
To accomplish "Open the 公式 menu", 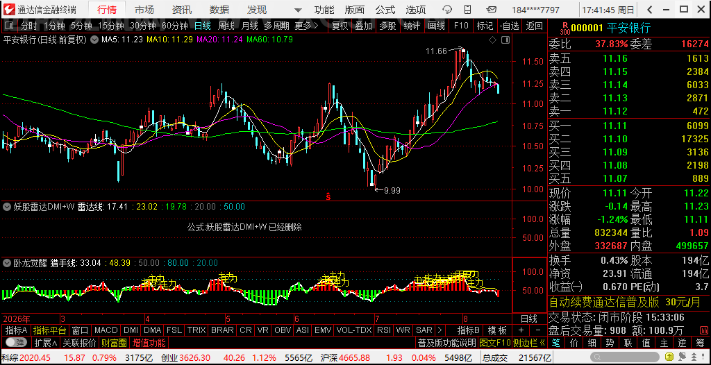I will pyautogui.click(x=385, y=10).
